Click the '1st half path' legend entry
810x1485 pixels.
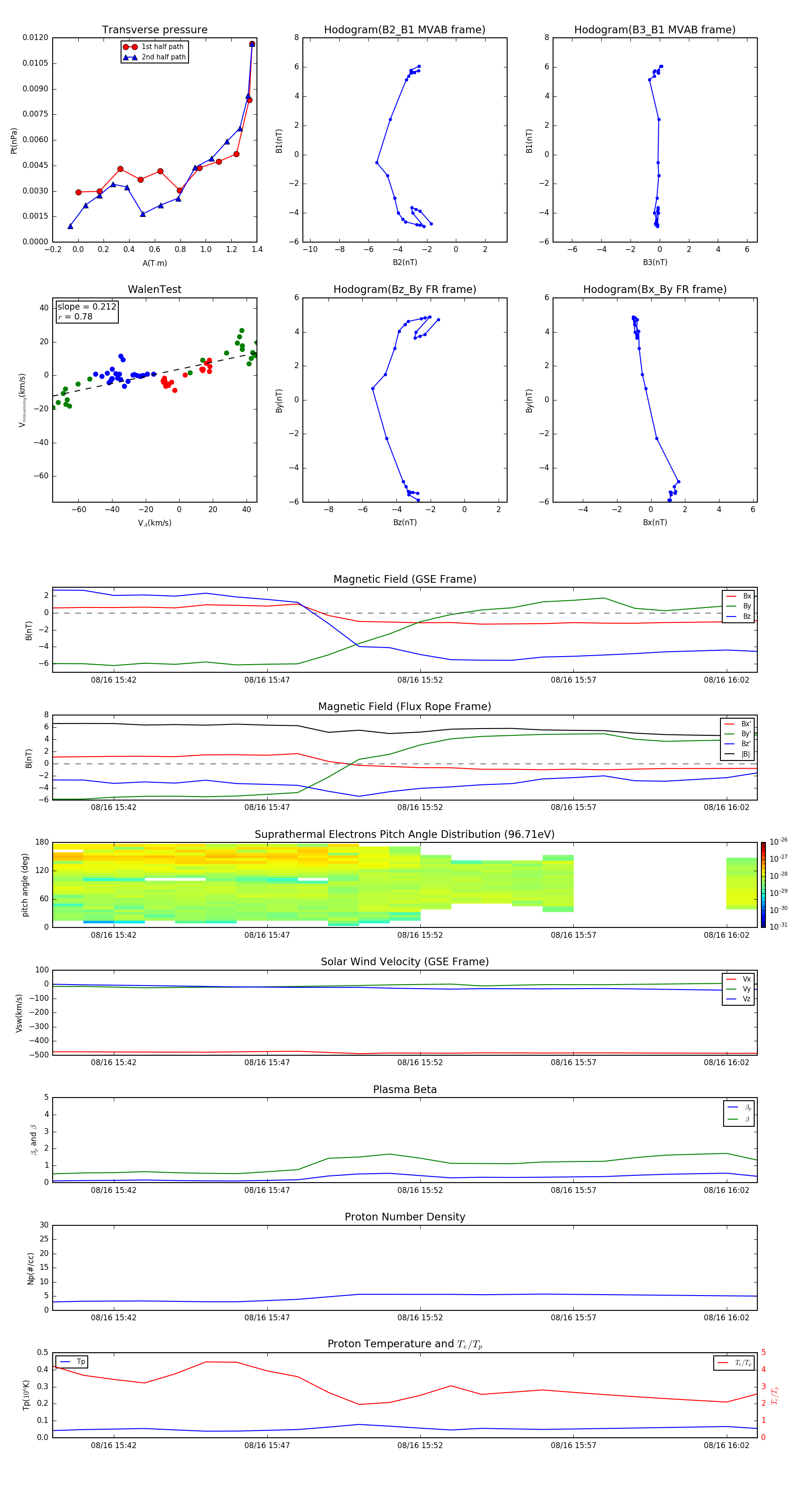tap(154, 47)
